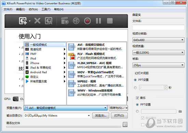Click the blue triangle icon beside 所有预置方案

pyautogui.click(x=27, y=82)
